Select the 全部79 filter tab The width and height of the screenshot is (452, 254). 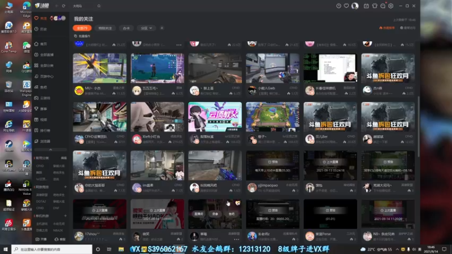(x=82, y=28)
